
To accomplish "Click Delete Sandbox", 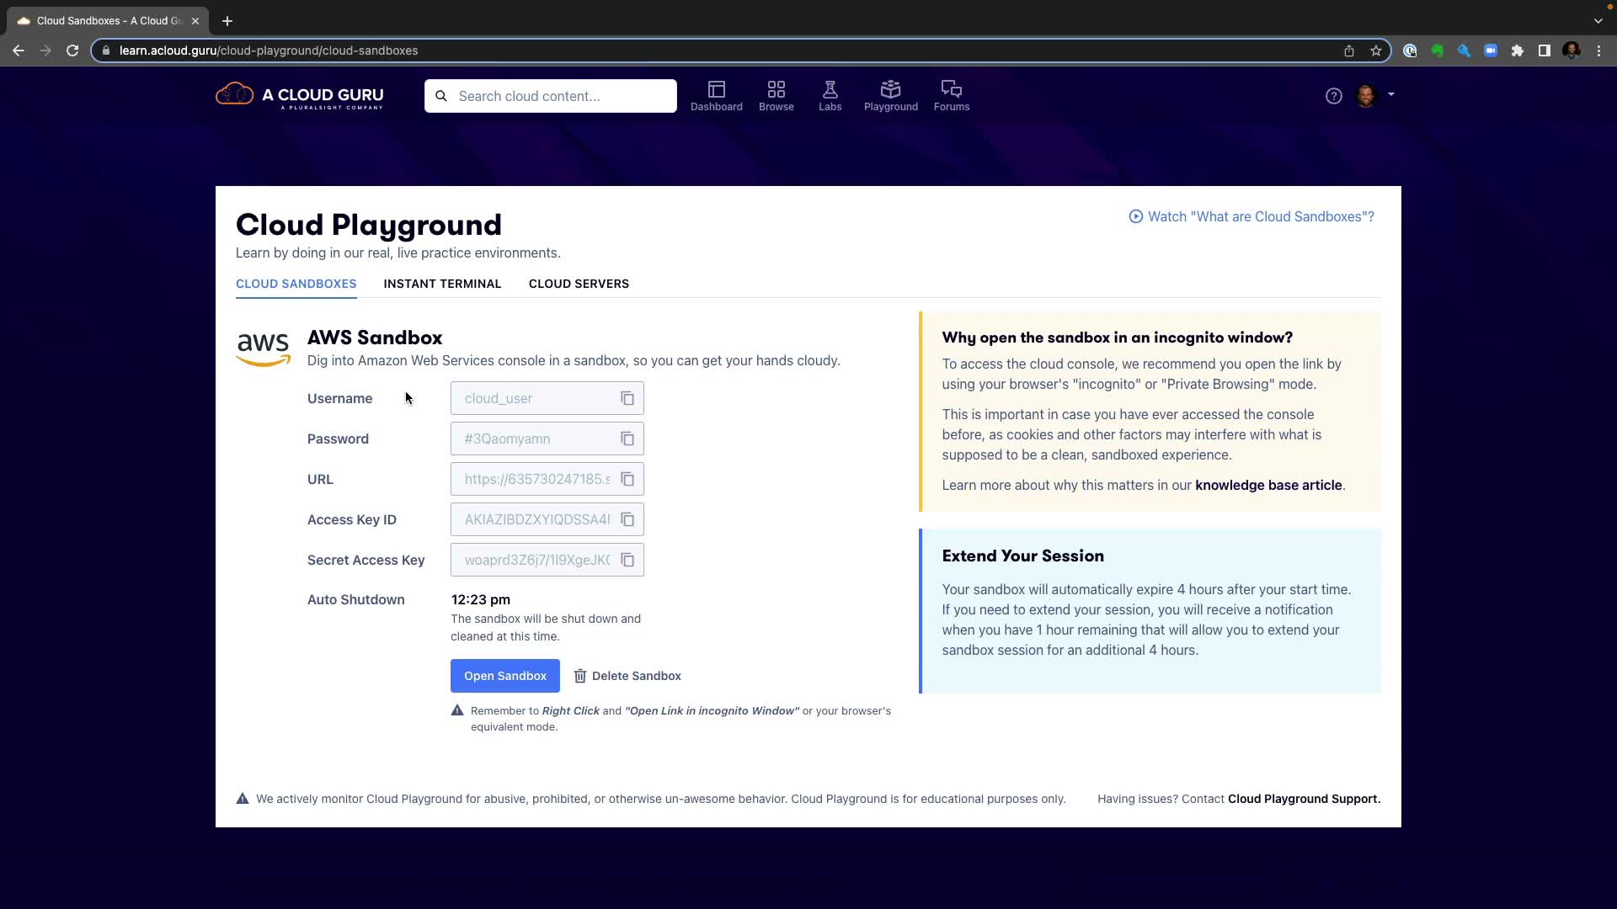I will [x=627, y=676].
